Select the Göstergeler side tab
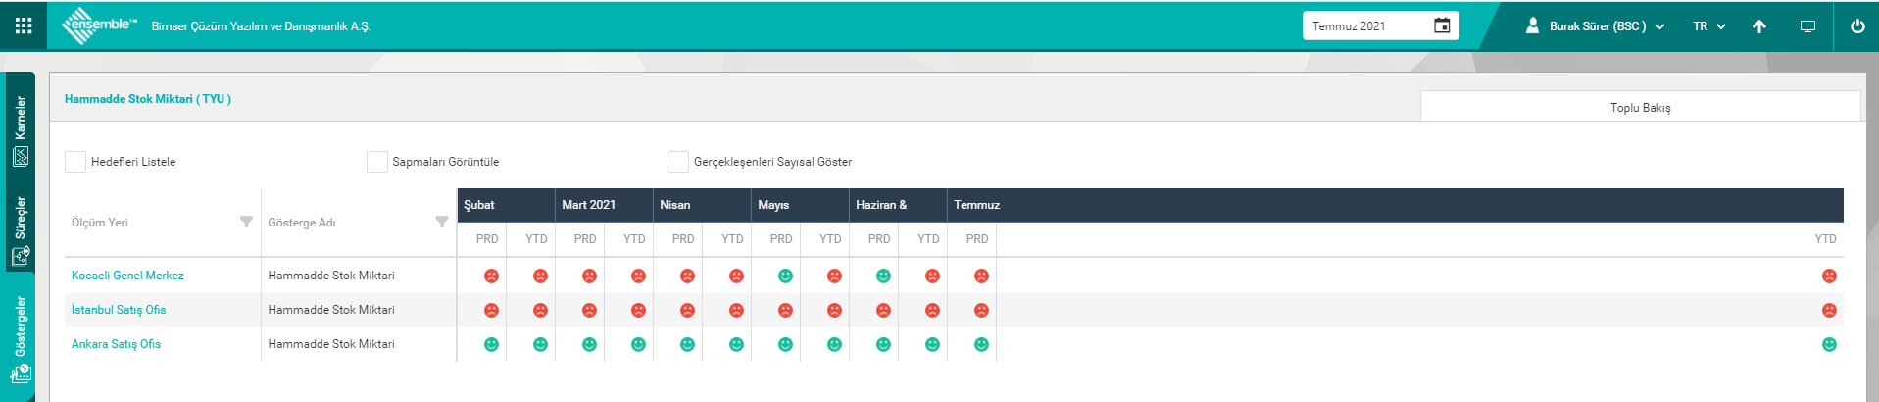The width and height of the screenshot is (1879, 402). [20, 338]
